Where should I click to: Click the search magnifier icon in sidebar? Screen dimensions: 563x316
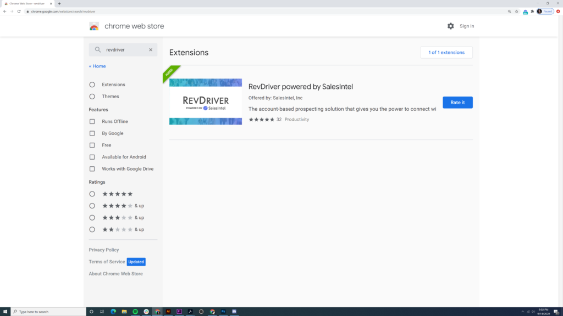tap(98, 50)
